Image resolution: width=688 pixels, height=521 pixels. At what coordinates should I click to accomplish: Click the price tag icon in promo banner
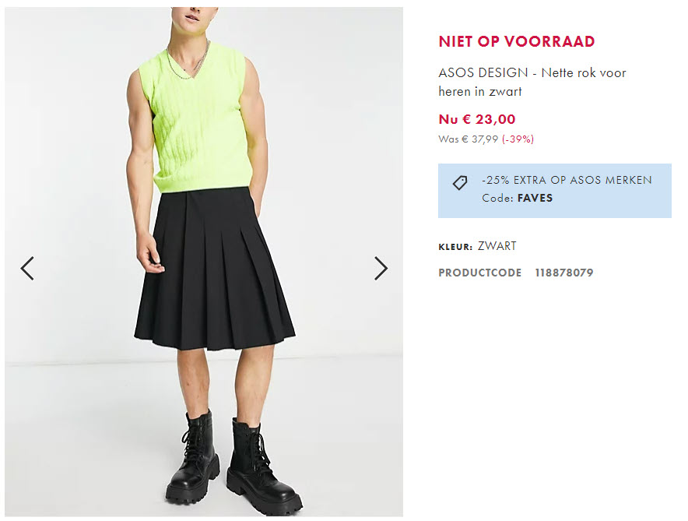(460, 183)
